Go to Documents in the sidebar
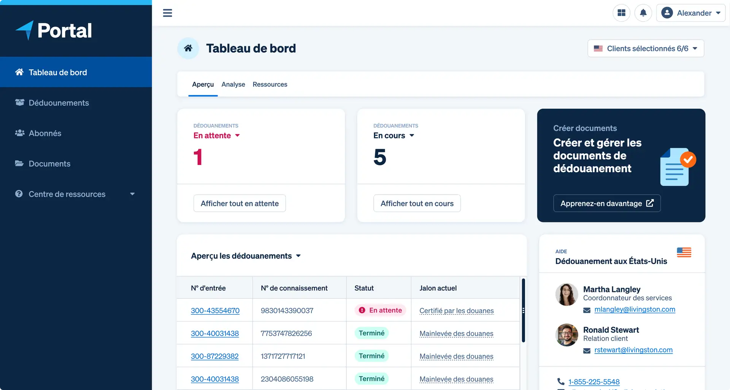Image resolution: width=730 pixels, height=390 pixels. click(x=49, y=163)
